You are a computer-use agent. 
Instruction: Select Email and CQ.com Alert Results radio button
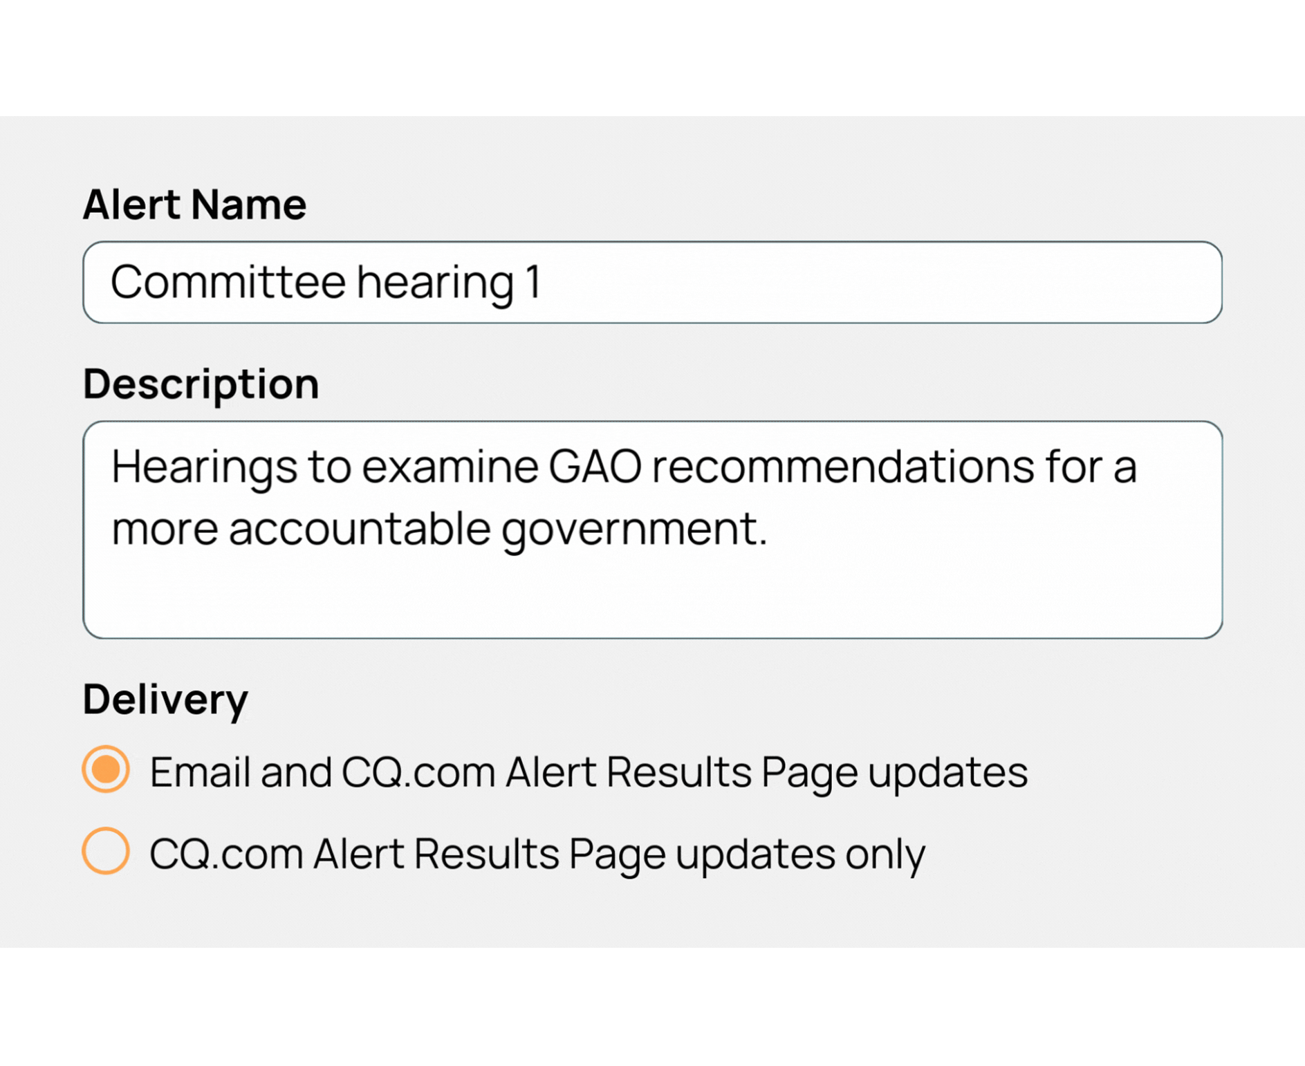click(106, 769)
